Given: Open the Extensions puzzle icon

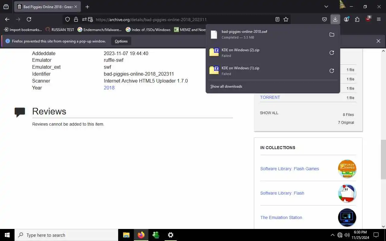Looking at the screenshot, I should click(x=357, y=19).
